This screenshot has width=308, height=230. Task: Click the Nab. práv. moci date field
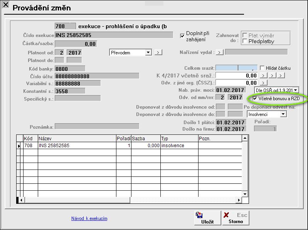(231, 90)
